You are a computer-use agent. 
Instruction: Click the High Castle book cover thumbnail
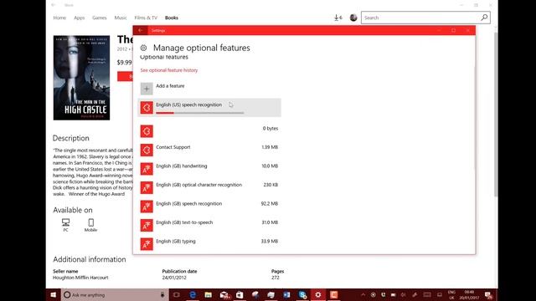tap(81, 78)
